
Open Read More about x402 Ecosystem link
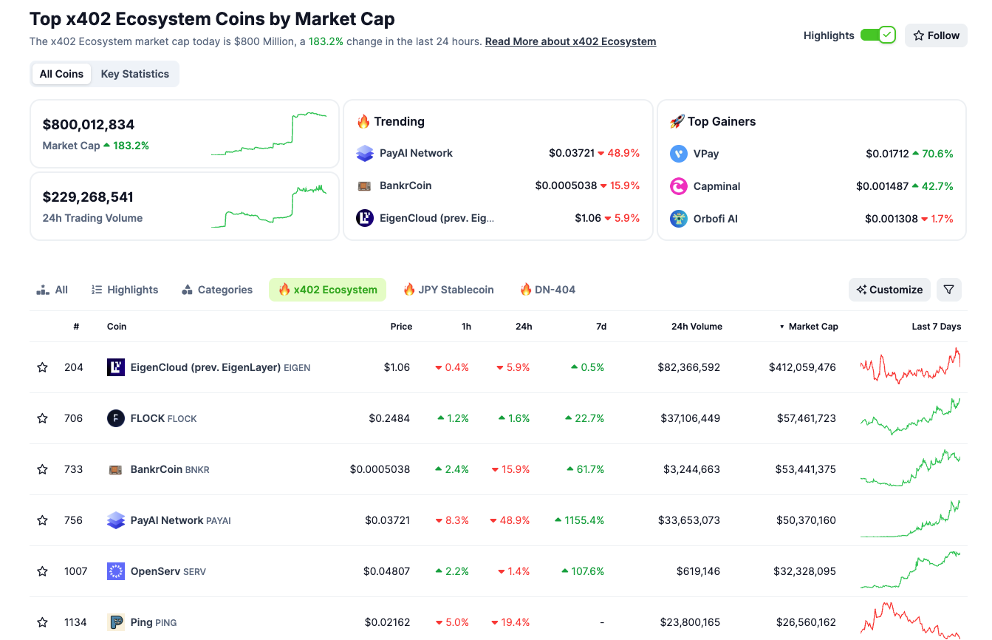coord(570,41)
